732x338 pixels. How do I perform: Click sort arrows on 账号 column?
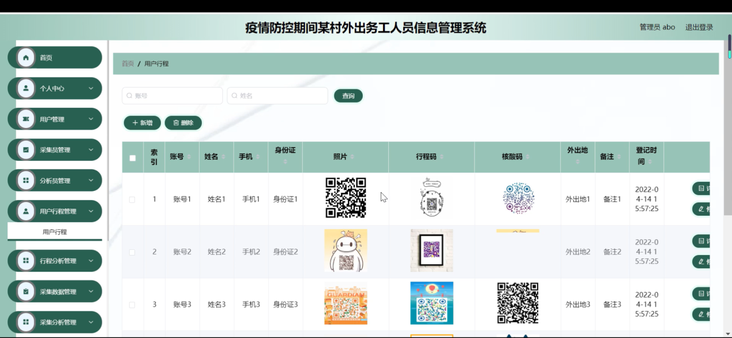coord(190,157)
